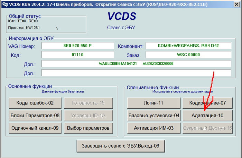
Task: Click the Сеанс с ЭБУ subtitle
Action: [x=121, y=28]
